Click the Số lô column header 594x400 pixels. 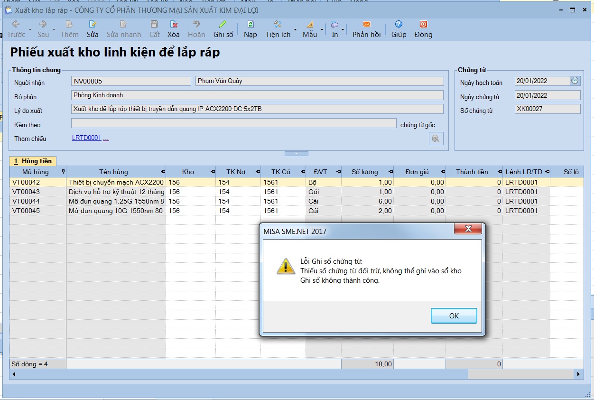tap(567, 172)
